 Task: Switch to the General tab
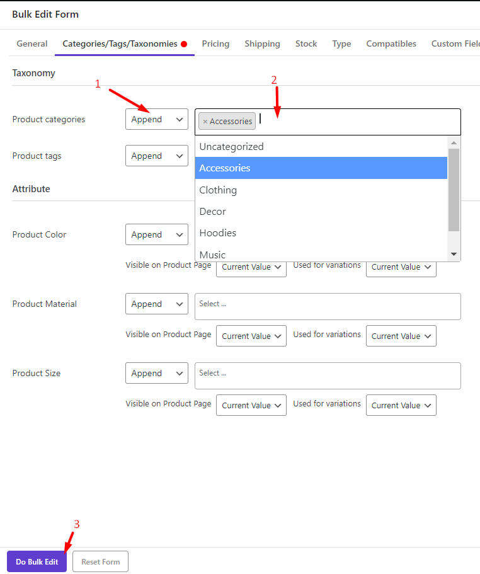point(32,43)
